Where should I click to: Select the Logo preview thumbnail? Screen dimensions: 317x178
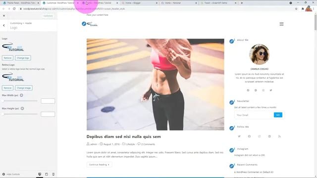[13, 47]
